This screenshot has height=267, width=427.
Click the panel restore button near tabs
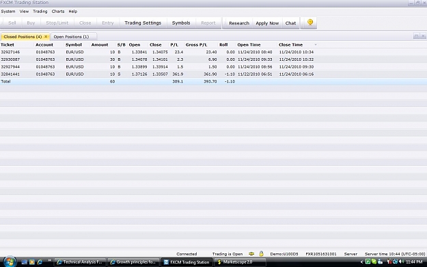tap(416, 36)
